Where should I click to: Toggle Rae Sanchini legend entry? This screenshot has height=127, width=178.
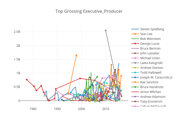point(145,82)
